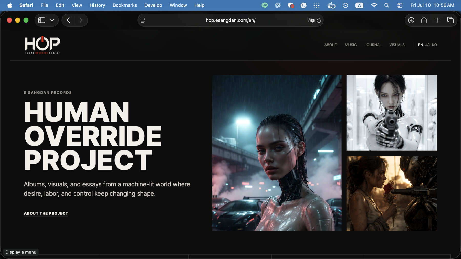
Task: Minimize the Safari window
Action: pyautogui.click(x=18, y=20)
